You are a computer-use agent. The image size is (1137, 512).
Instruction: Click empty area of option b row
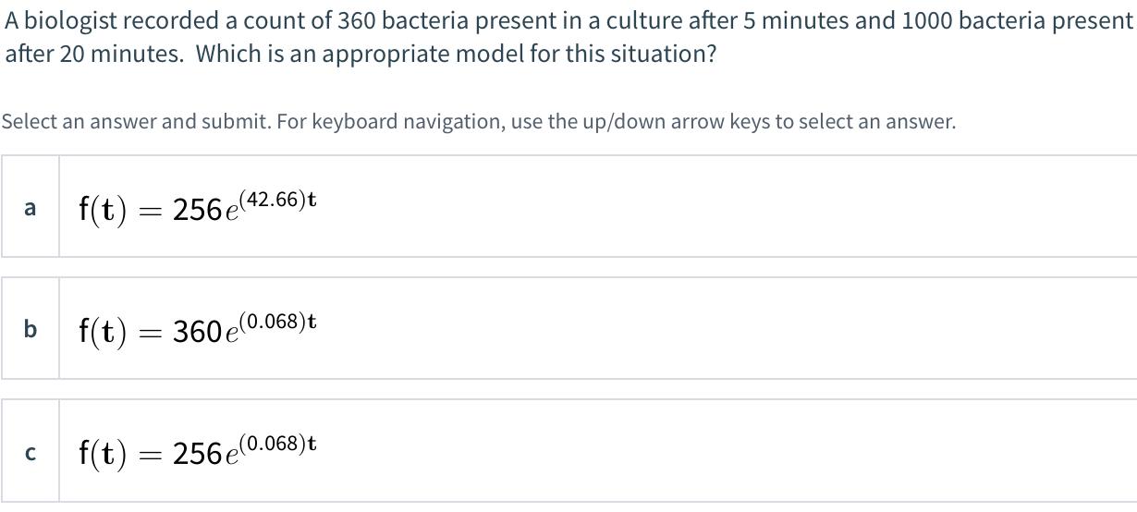point(721,328)
